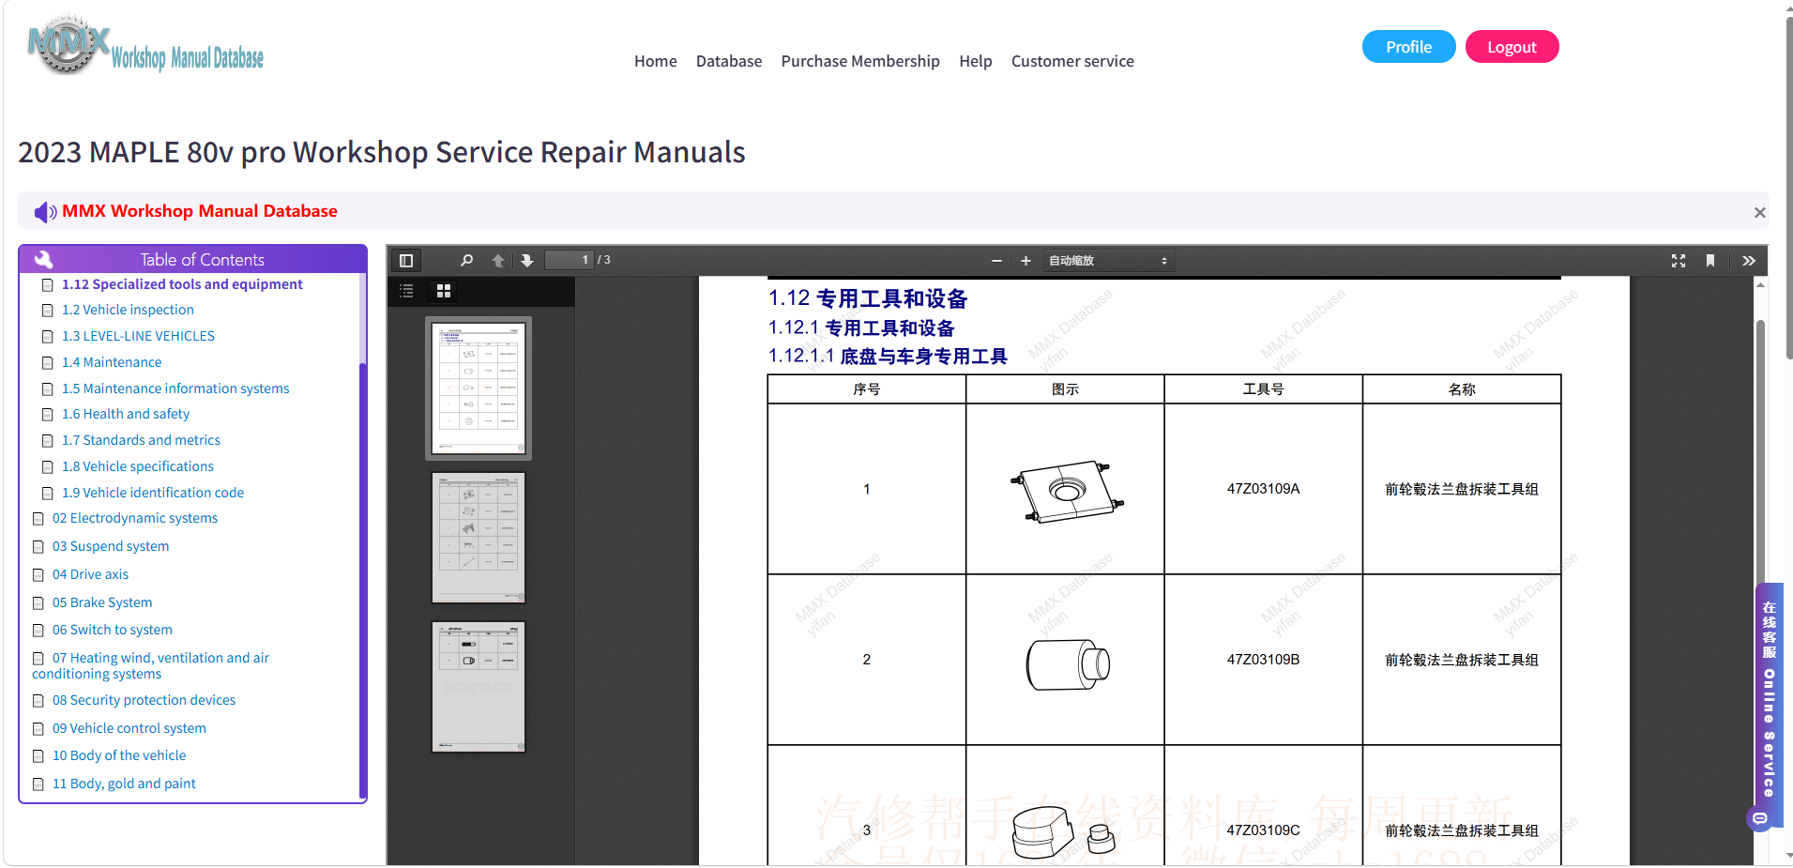This screenshot has width=1793, height=868.
Task: Open 1.8 Vehicle specifications section
Action: pos(138,466)
